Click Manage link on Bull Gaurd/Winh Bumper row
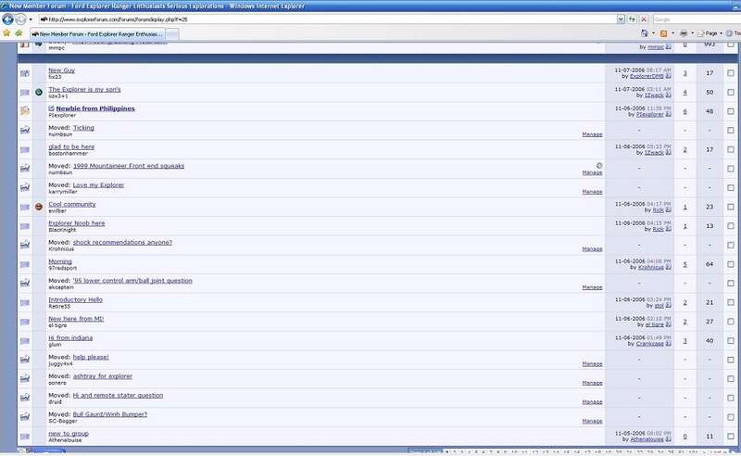 pos(592,421)
